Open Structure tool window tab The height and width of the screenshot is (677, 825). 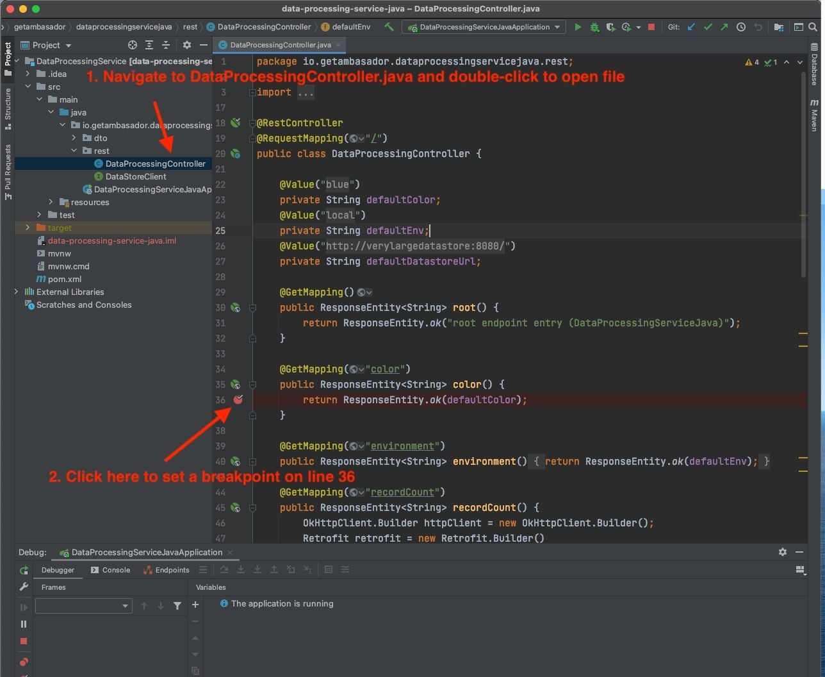tap(8, 108)
